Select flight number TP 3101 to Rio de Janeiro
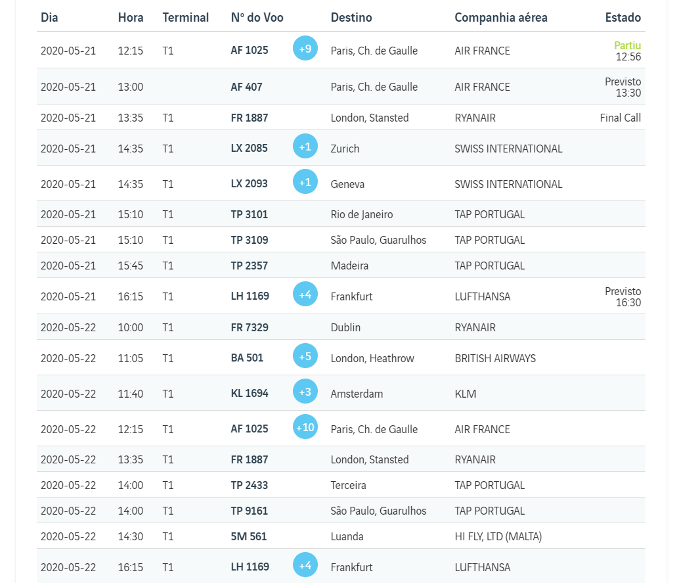 249,214
